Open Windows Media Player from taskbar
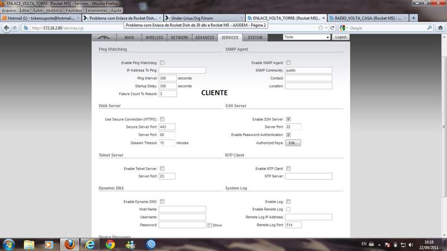 coord(49,244)
